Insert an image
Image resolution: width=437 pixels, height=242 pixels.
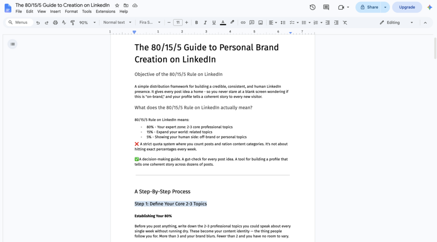pos(260,23)
